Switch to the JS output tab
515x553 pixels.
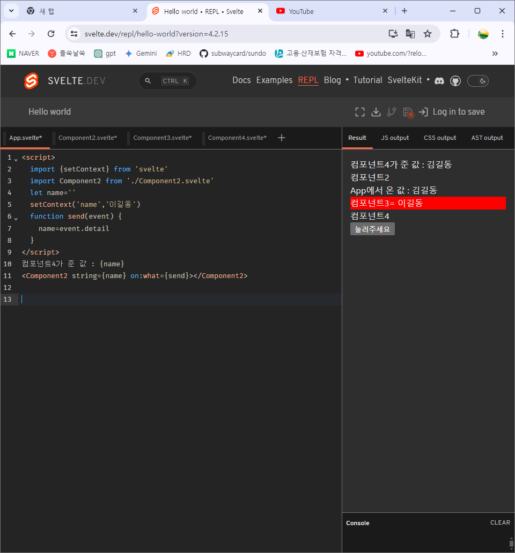[x=395, y=138]
